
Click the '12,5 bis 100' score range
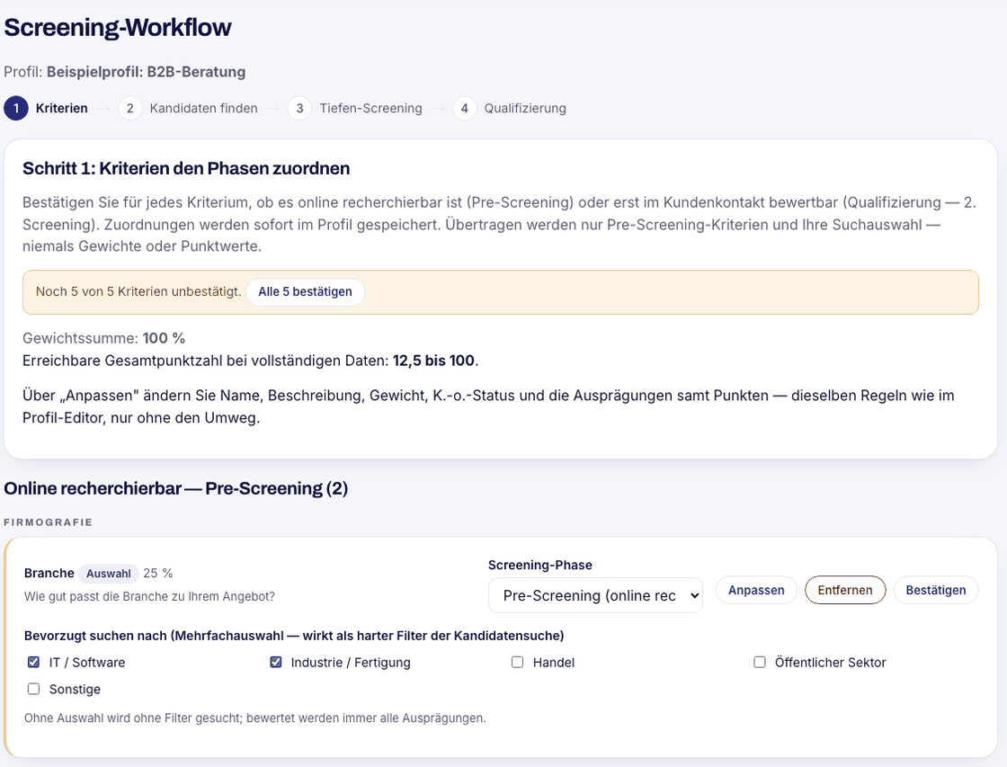[x=433, y=361]
